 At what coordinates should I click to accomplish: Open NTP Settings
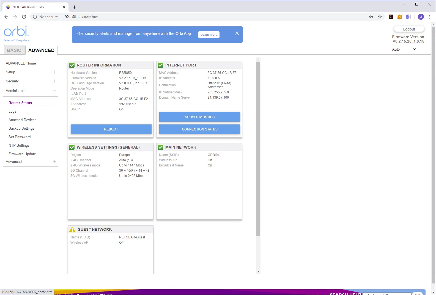(19, 145)
